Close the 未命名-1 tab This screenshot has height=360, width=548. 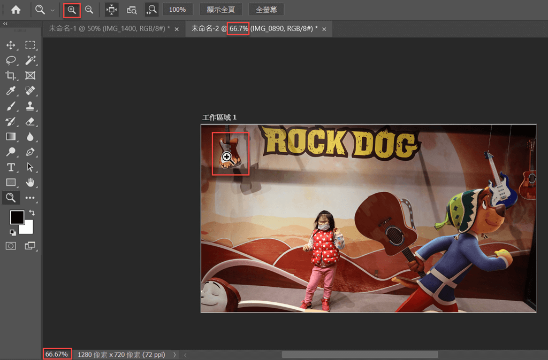(x=177, y=29)
